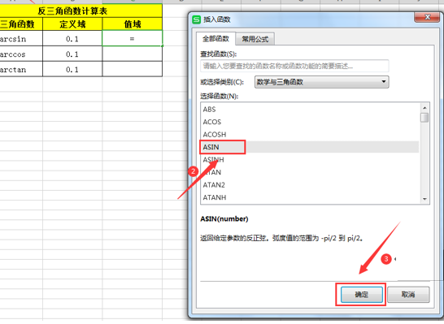The height and width of the screenshot is (324, 444).
Task: Select the empty 值域 cell for arctan
Action: point(133,69)
